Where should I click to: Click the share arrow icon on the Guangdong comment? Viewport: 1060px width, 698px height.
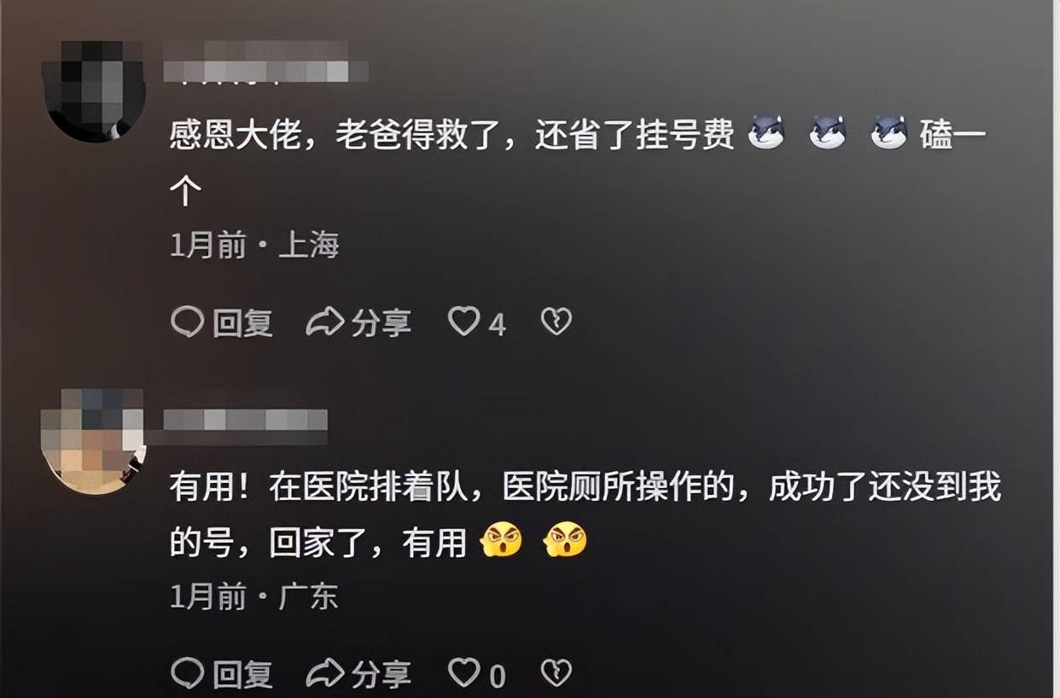tap(324, 674)
